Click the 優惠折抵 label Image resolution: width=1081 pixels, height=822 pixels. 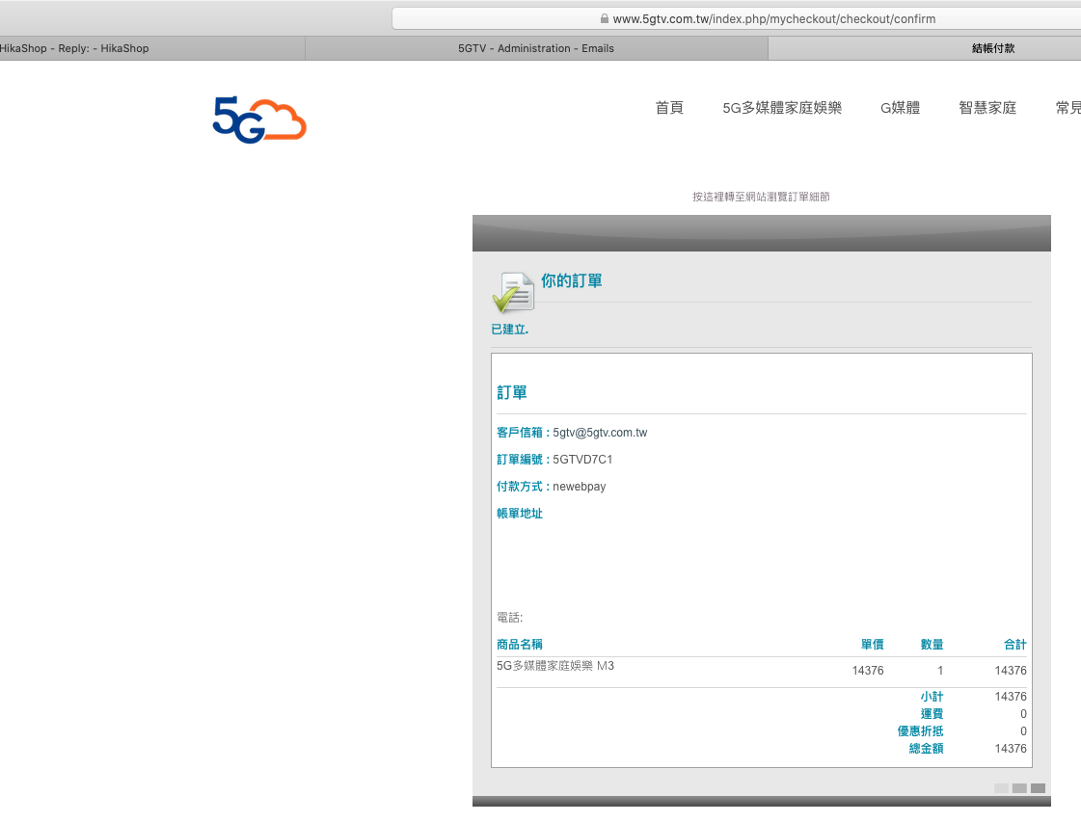pos(920,731)
